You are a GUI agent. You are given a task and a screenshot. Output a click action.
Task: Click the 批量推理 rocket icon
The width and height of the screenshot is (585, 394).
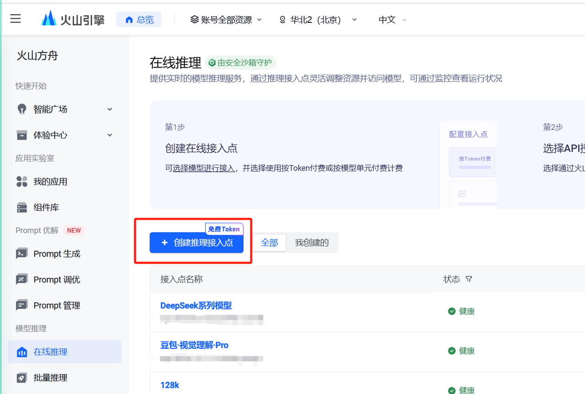coord(21,378)
